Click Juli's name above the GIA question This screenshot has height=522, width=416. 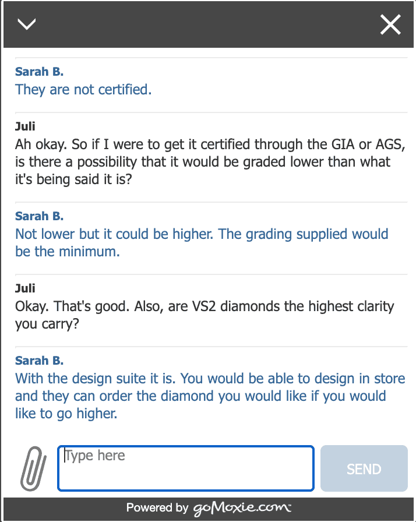point(25,126)
